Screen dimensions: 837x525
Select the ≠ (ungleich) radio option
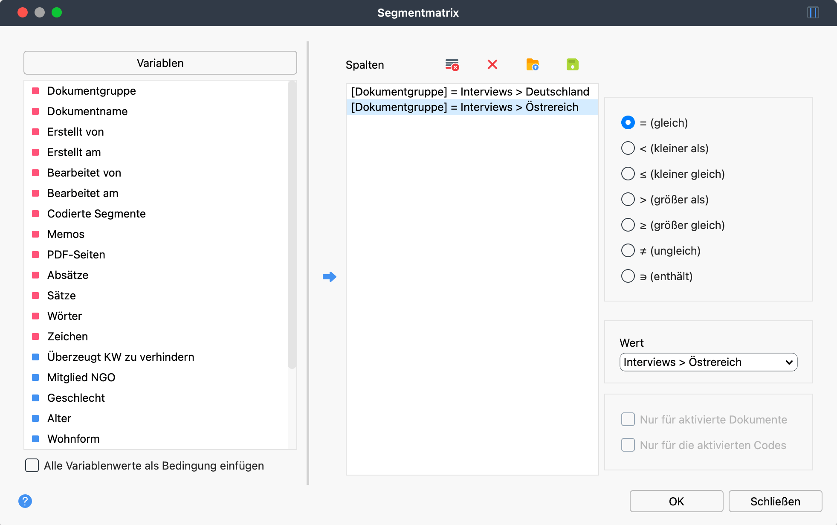628,250
